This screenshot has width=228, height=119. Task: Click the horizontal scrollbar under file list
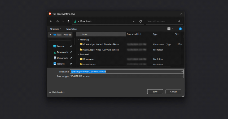[x=125, y=66]
